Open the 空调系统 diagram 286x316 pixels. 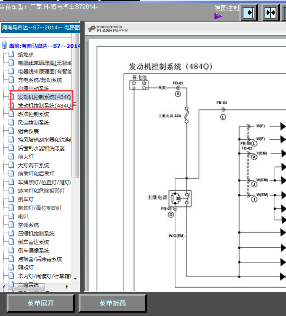[x=28, y=225]
